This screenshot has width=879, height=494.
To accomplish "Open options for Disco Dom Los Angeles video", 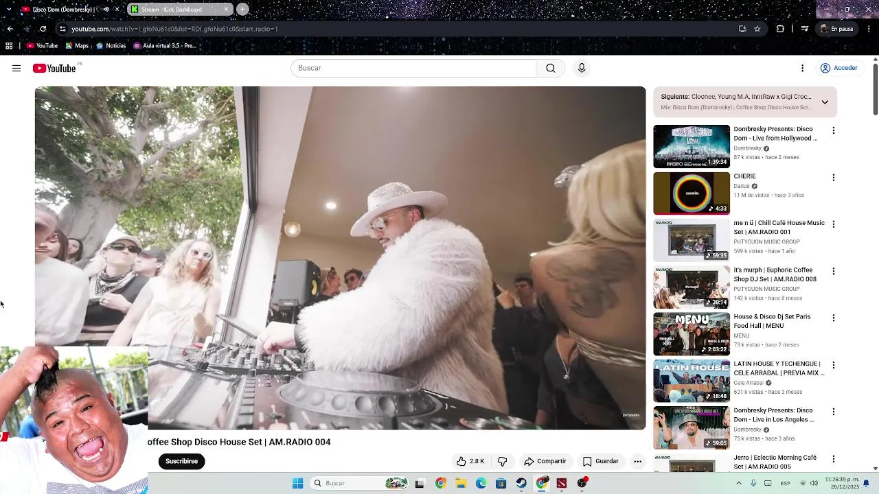I will [x=834, y=412].
